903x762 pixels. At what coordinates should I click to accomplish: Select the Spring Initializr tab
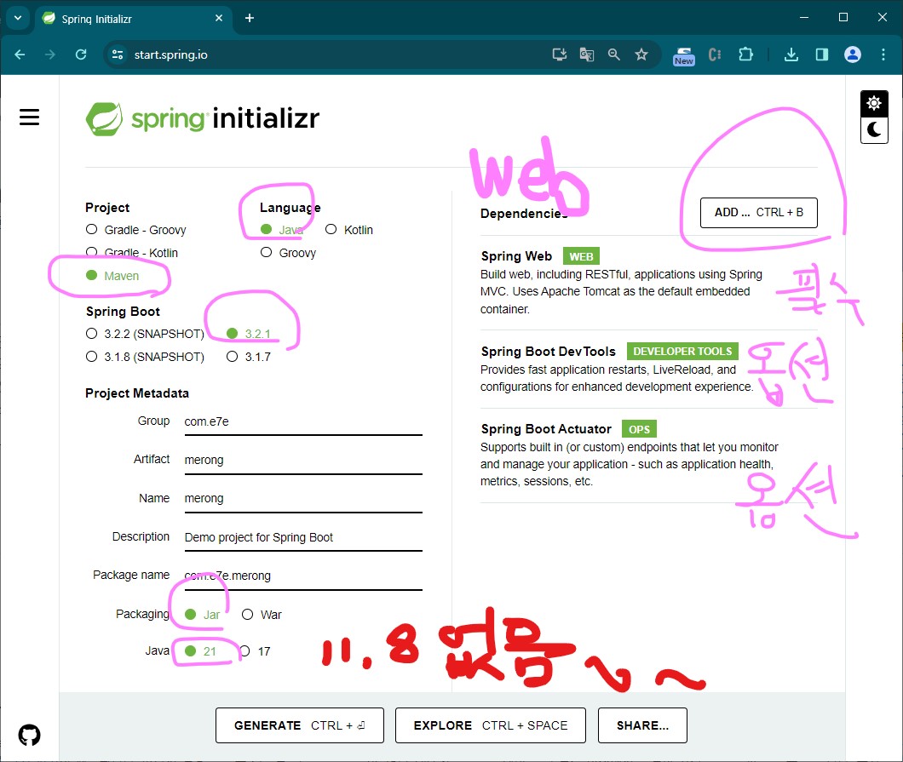click(x=134, y=19)
